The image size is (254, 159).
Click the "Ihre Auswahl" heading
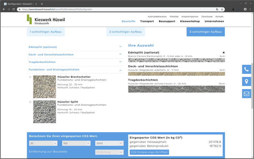tap(141, 46)
